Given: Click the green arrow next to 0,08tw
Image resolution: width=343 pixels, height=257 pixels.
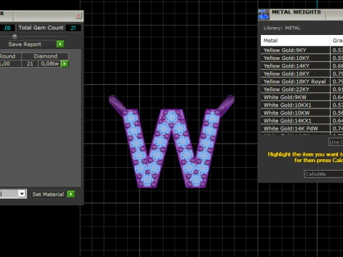Looking at the screenshot, I should point(64,64).
